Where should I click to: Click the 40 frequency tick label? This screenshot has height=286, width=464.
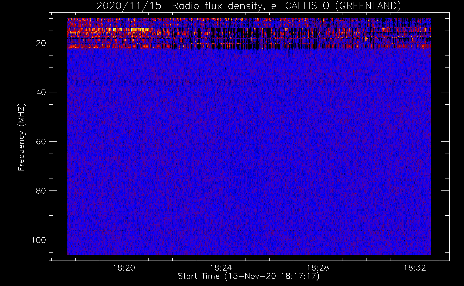(x=41, y=92)
